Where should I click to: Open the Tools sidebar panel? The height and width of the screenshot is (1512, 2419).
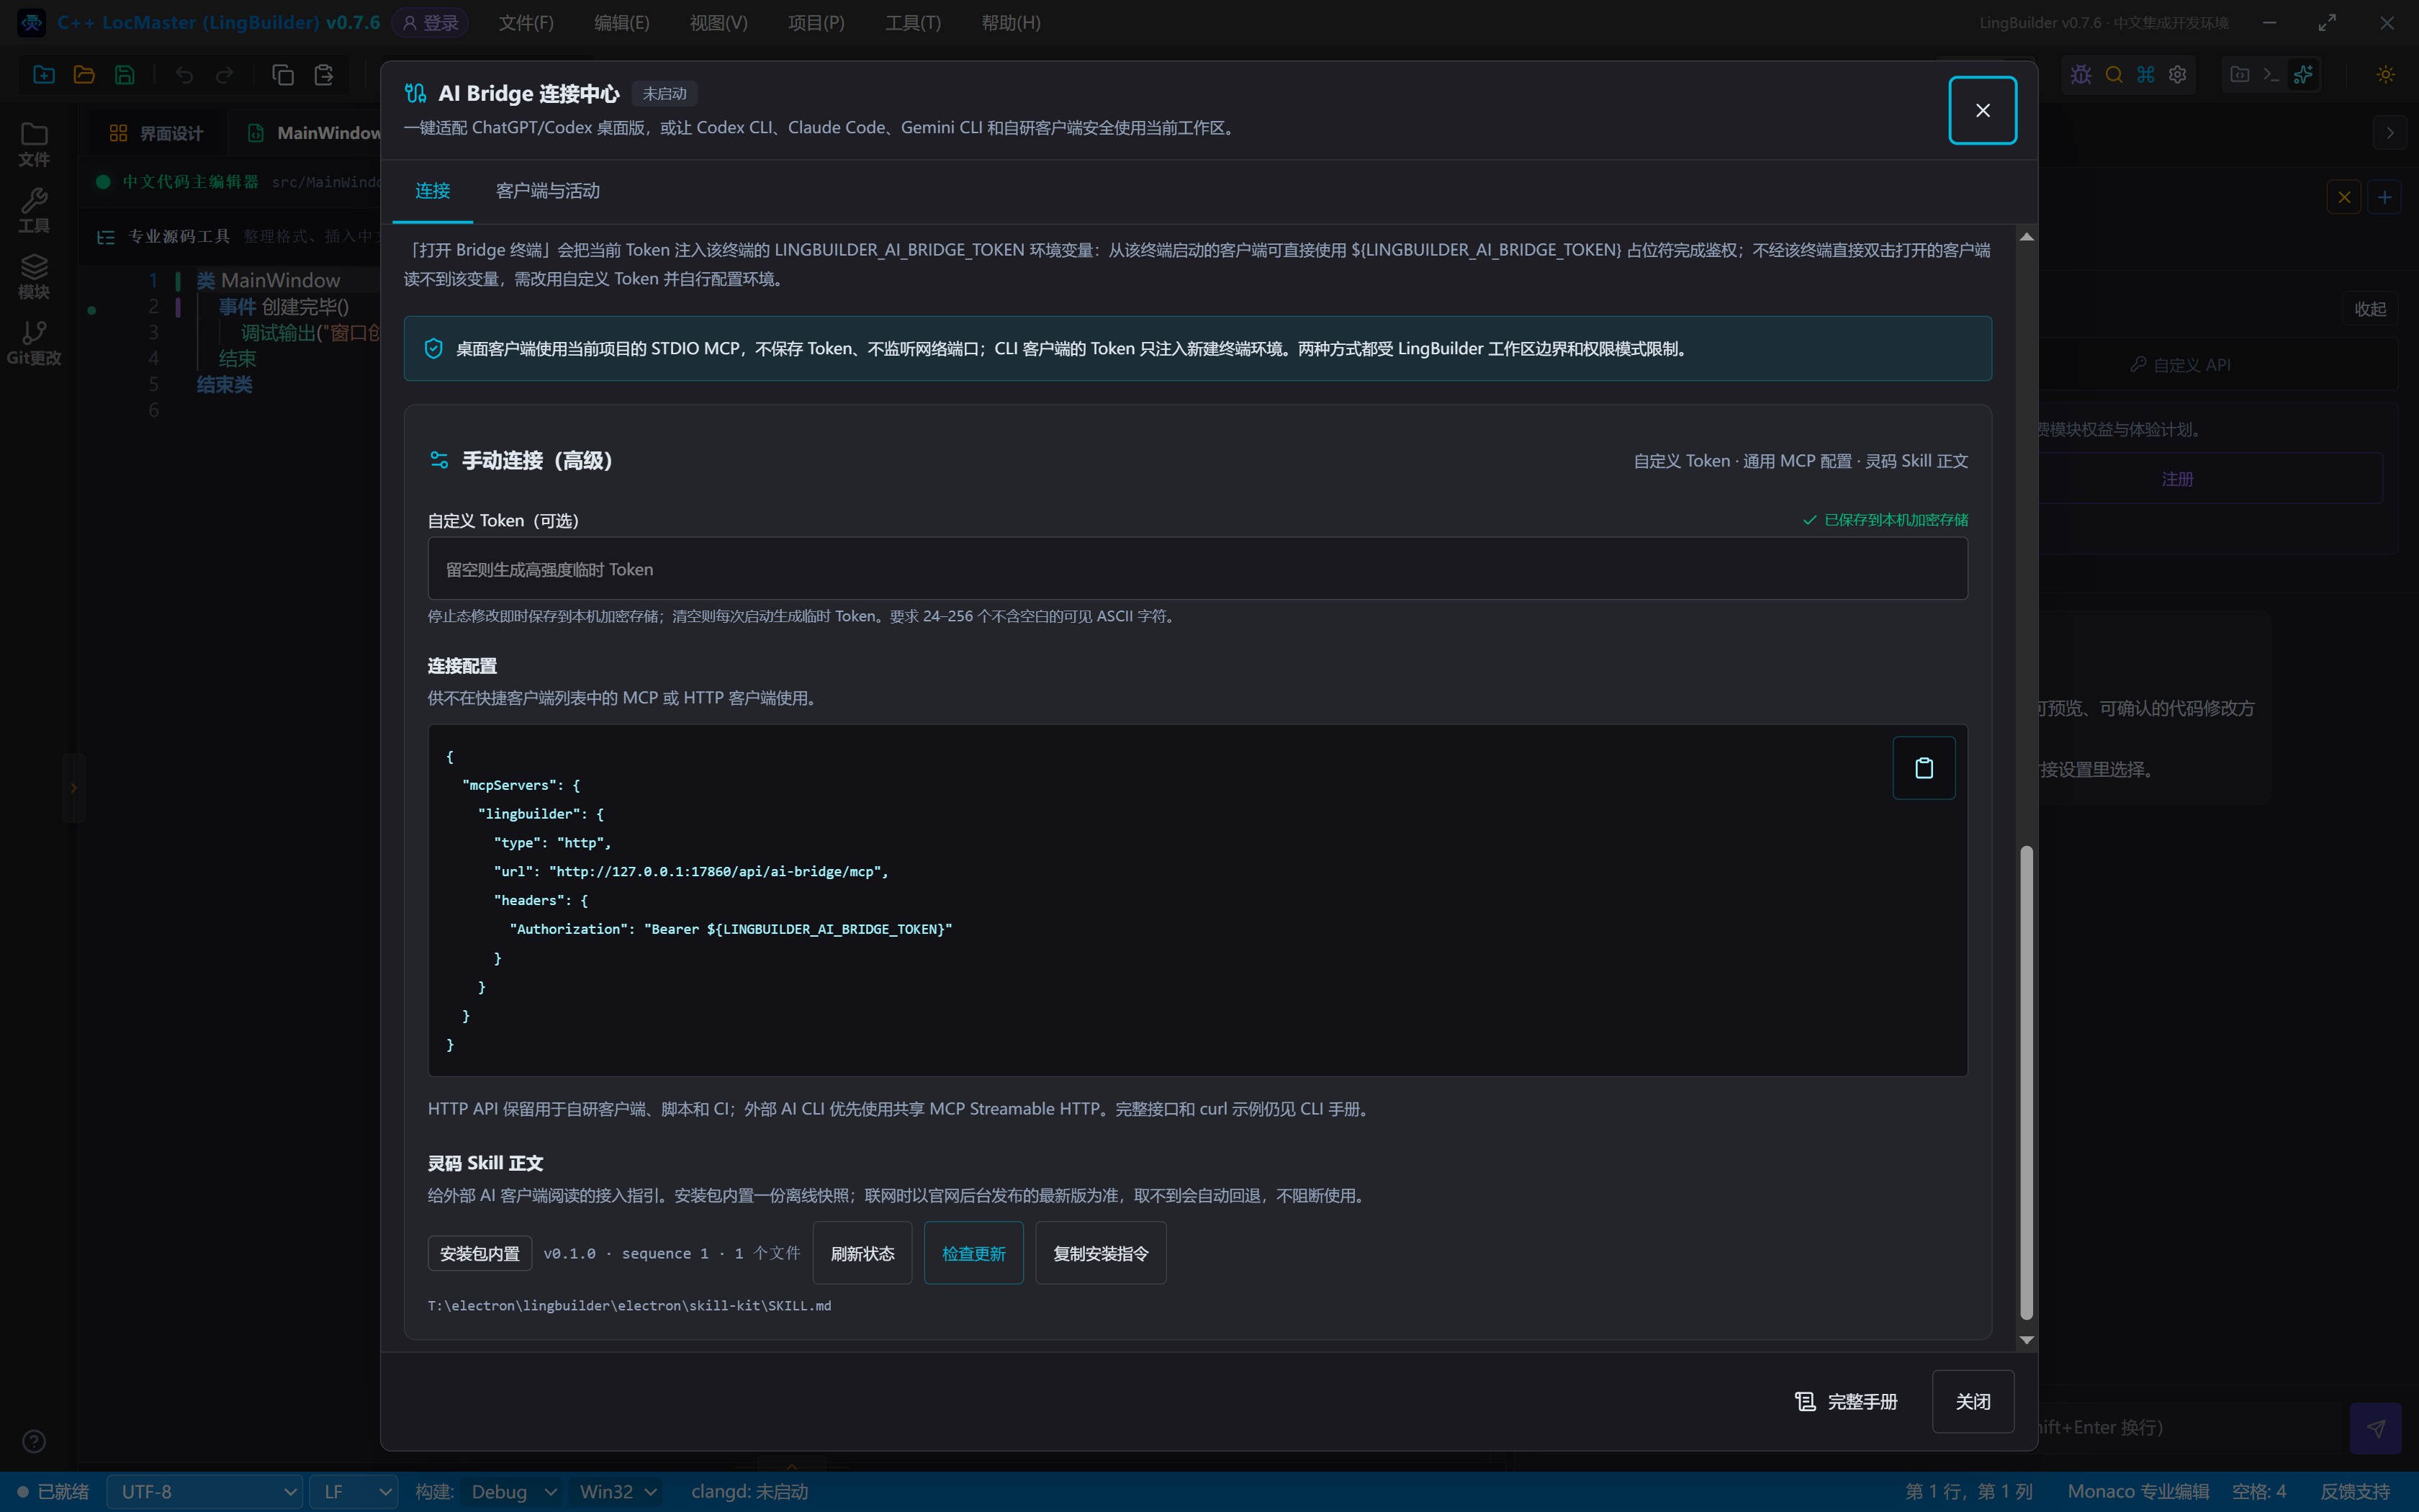(x=34, y=210)
